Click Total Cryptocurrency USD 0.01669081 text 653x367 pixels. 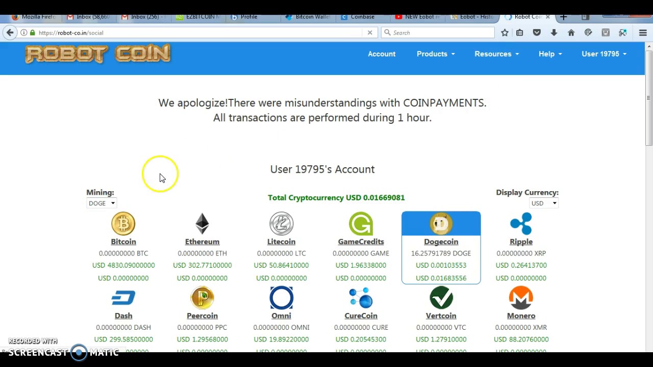click(336, 198)
